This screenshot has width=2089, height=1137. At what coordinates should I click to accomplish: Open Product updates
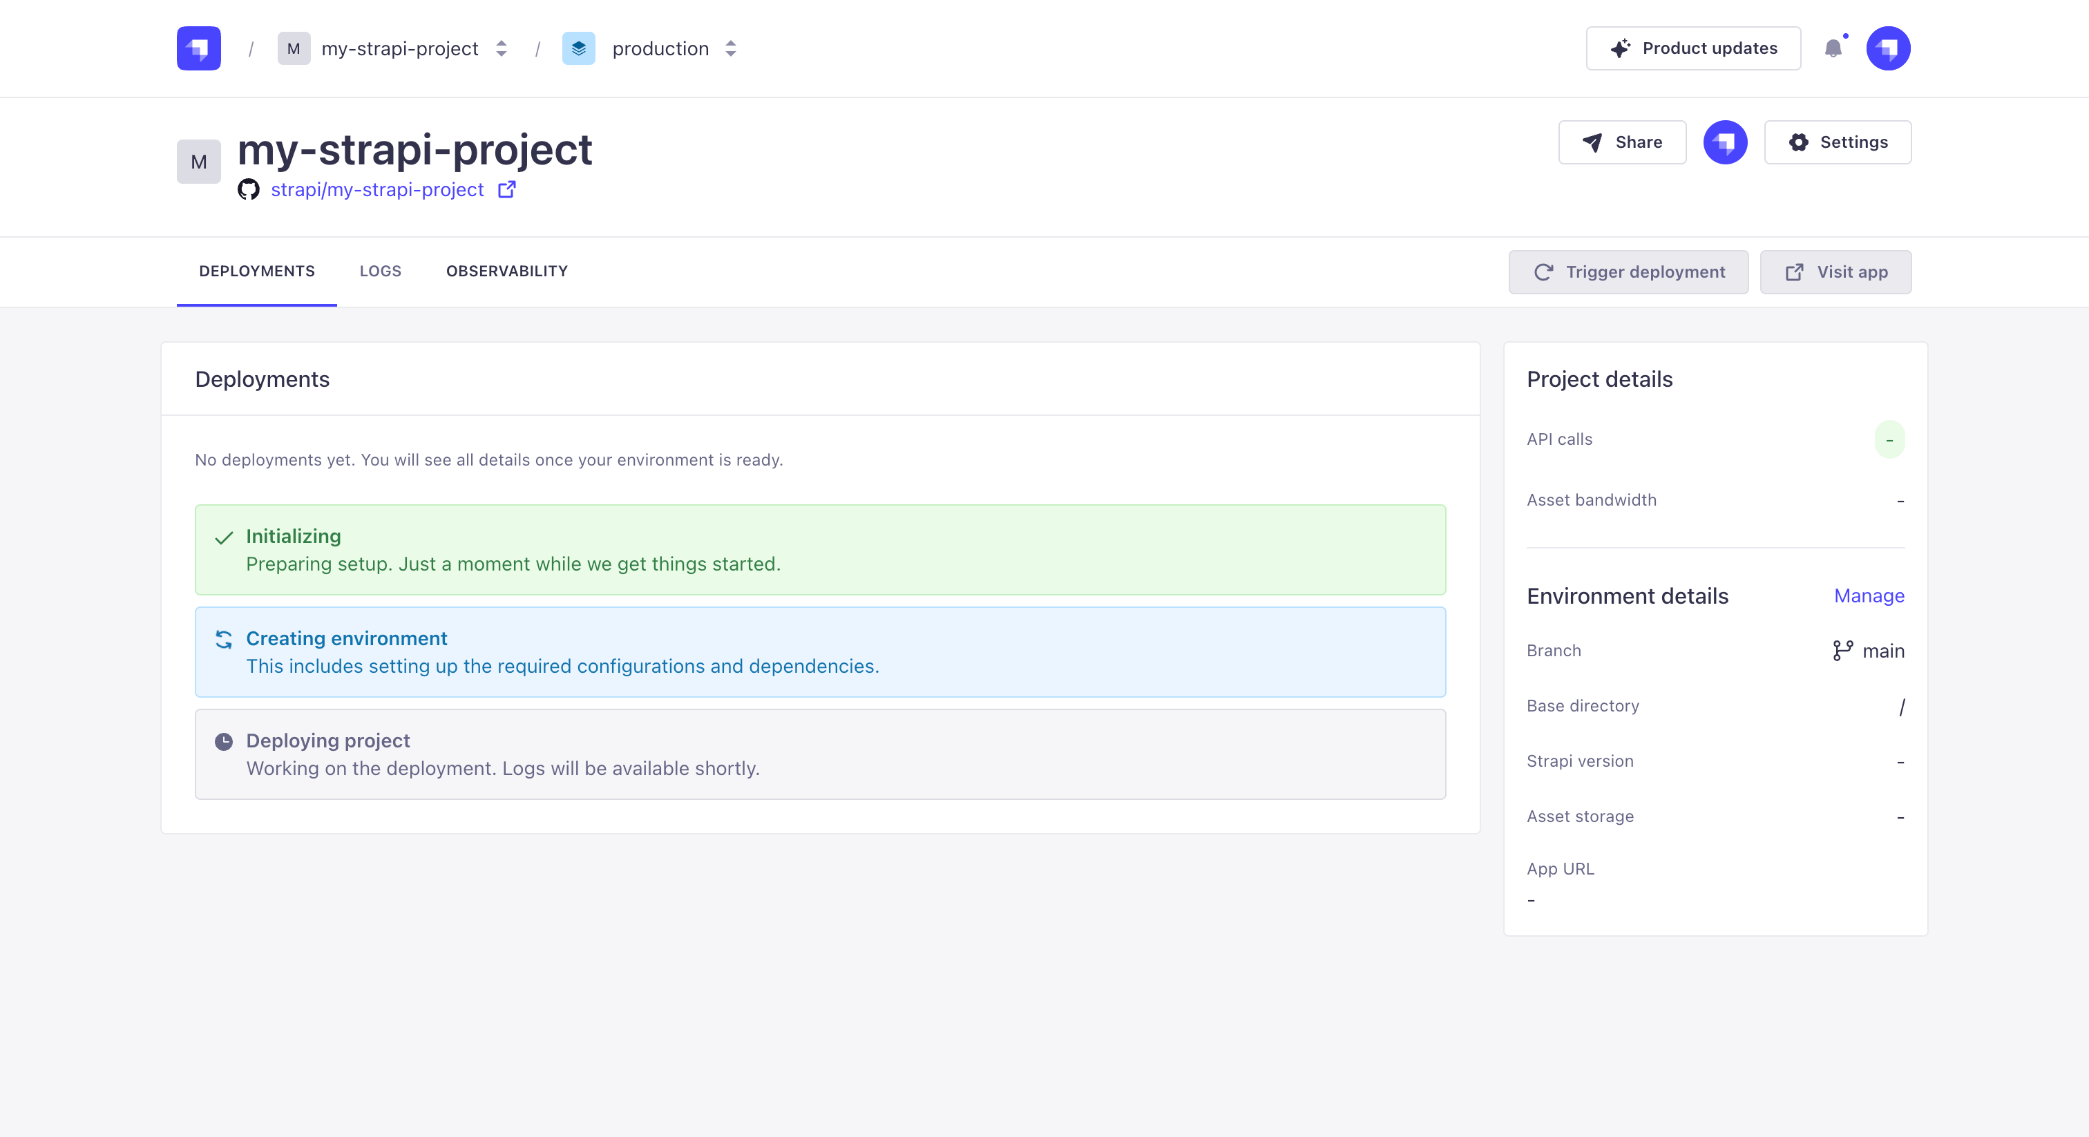pos(1693,48)
